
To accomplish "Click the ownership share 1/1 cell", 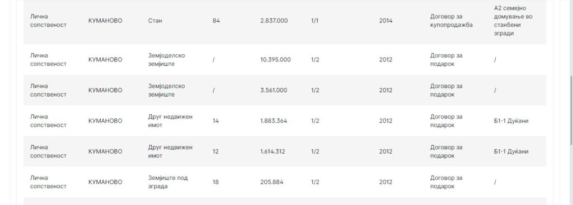I will (x=314, y=21).
